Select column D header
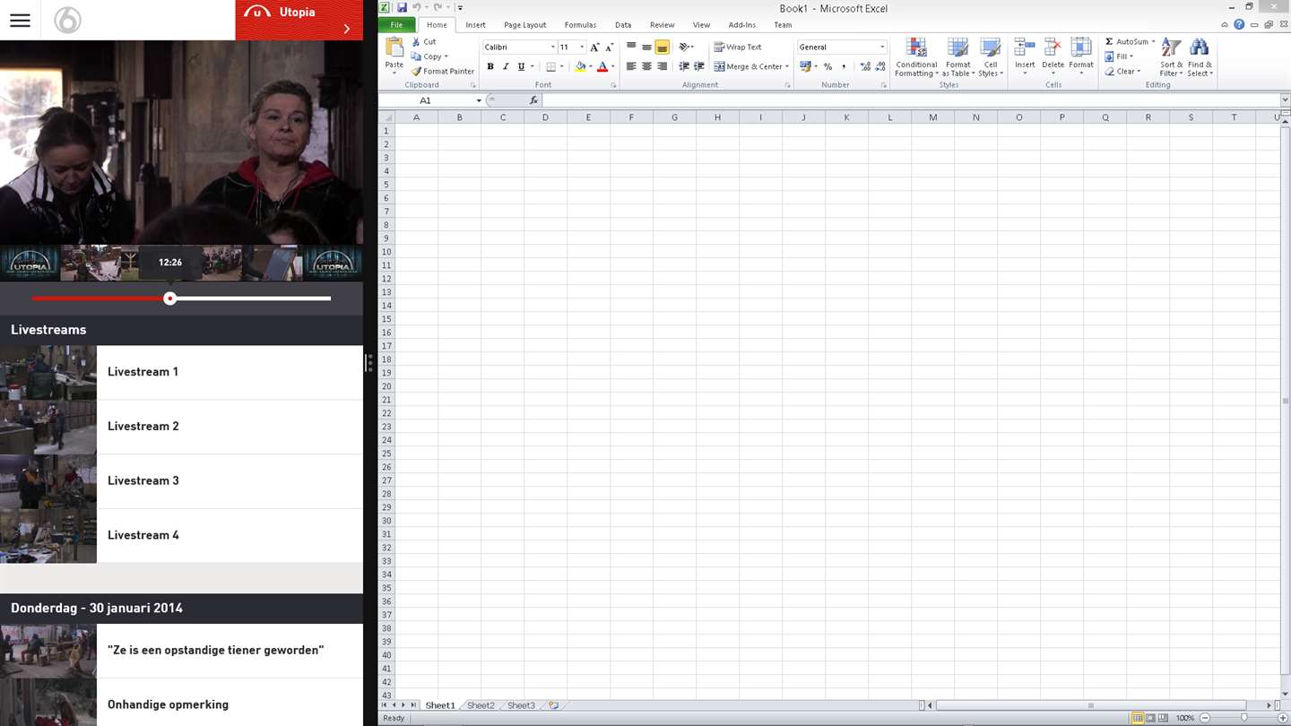 tap(545, 117)
